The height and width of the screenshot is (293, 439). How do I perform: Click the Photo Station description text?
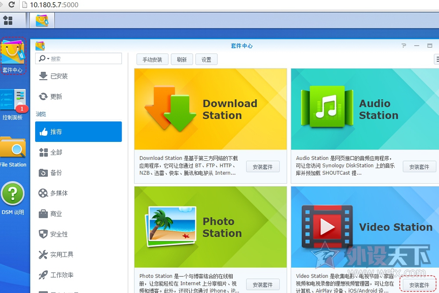tap(189, 283)
